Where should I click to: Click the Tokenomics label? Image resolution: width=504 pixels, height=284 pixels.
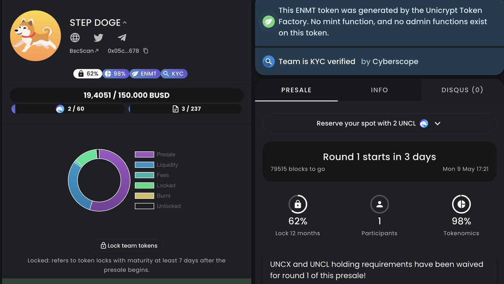[x=461, y=233]
